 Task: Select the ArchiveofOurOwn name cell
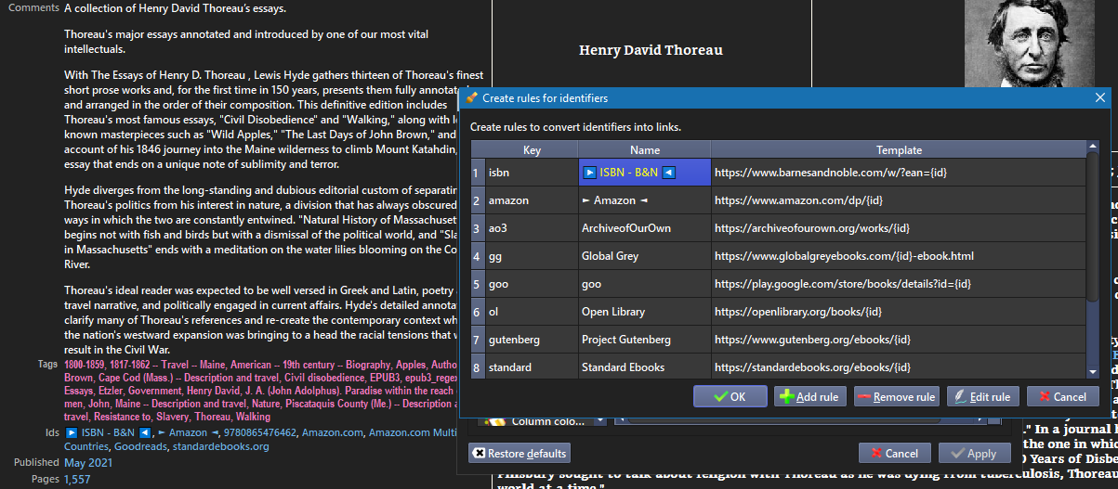coord(644,228)
